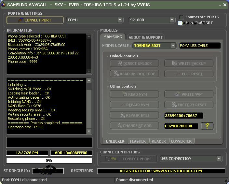Viewport: 229px width, 184px height.
Task: Click the 'IMEI : 356992-00-478687-5' line
Action: pyautogui.click(x=30, y=40)
